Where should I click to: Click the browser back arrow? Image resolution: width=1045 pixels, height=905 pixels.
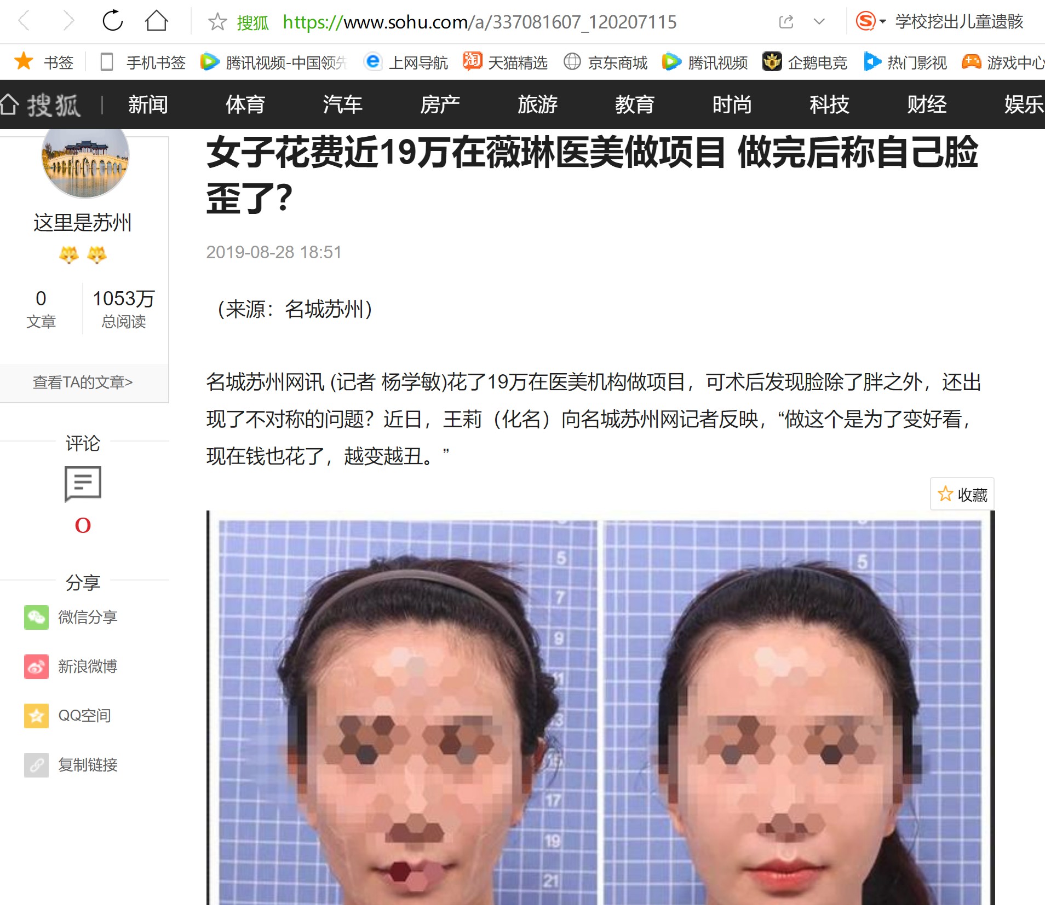click(24, 21)
